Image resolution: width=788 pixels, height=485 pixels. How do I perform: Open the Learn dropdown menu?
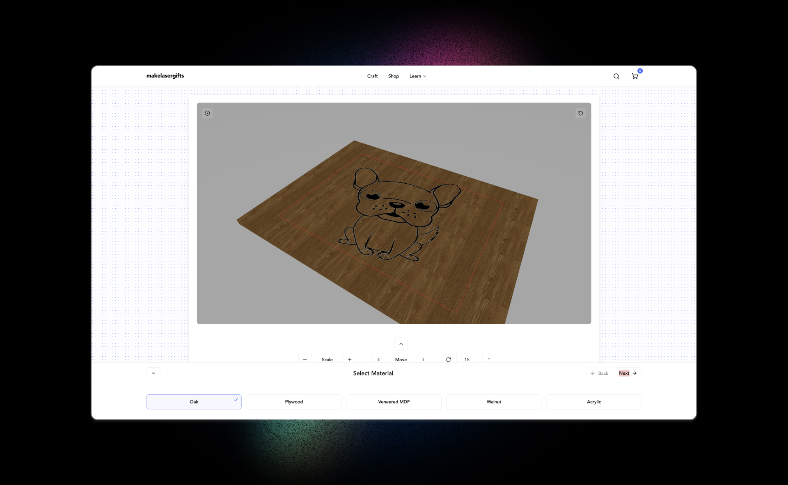pyautogui.click(x=417, y=76)
